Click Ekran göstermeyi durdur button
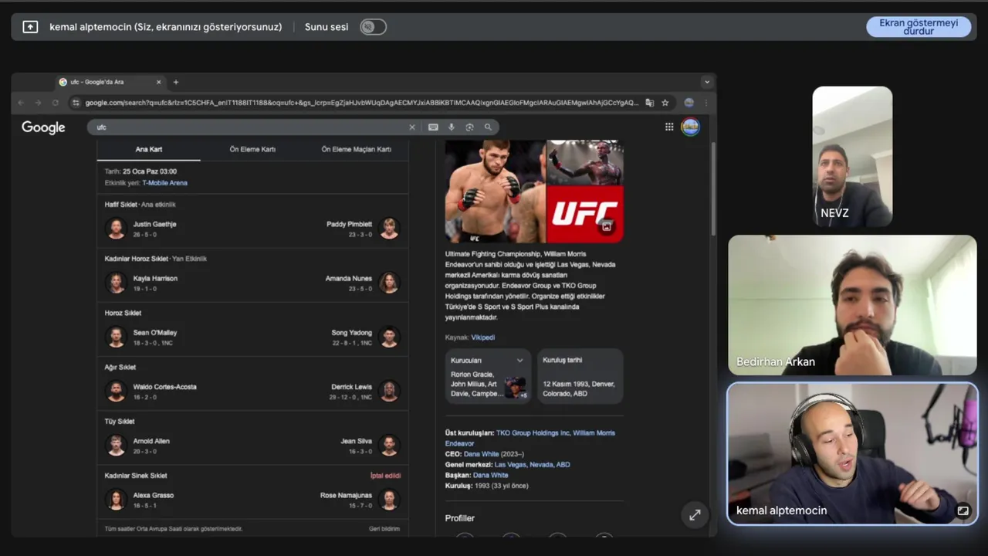 919,27
